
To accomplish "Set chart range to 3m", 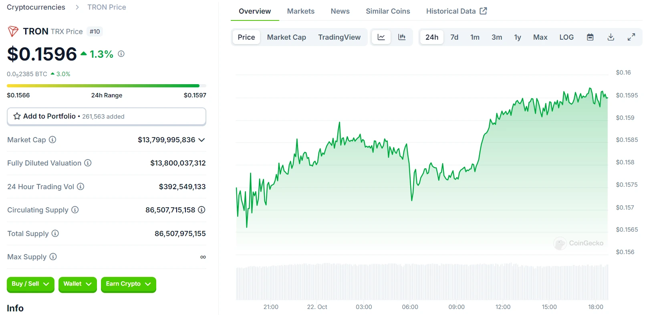I will (497, 37).
